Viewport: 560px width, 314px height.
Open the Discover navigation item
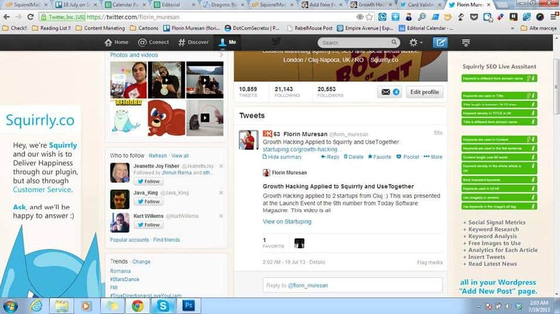[x=193, y=42]
